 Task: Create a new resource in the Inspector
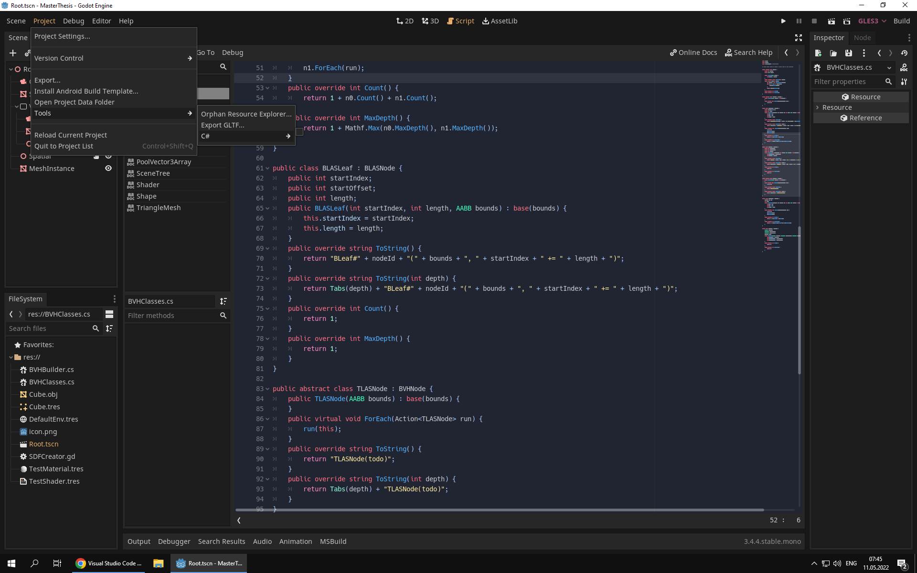coord(818,53)
